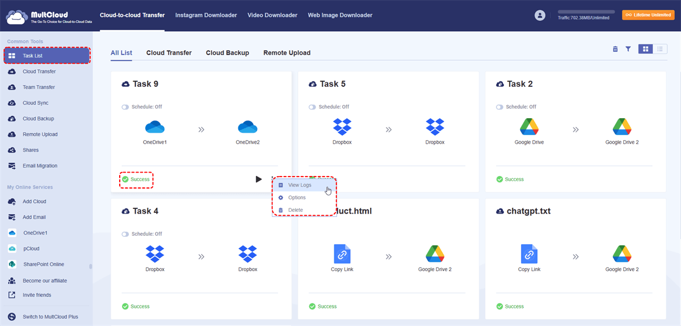
Task: Open Email Migration sidebar item
Action: point(40,166)
